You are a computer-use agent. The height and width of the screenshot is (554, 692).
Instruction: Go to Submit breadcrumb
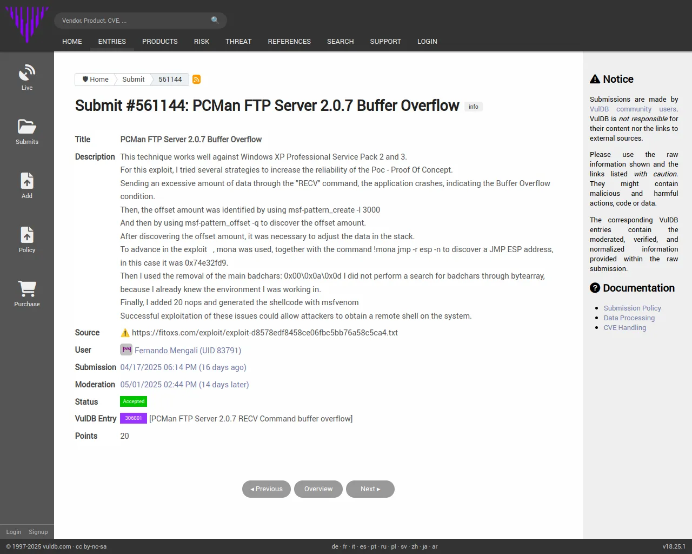point(133,79)
